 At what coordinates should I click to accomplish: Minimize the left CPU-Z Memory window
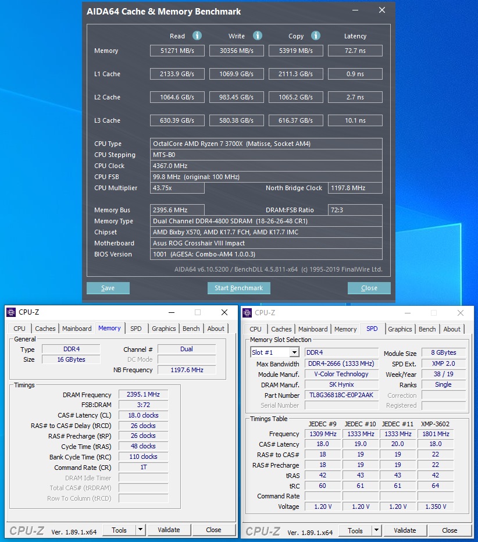click(x=172, y=312)
